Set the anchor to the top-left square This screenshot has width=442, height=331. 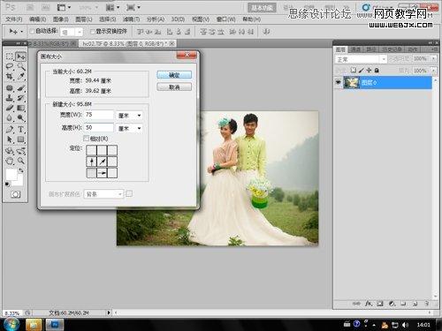(91, 150)
